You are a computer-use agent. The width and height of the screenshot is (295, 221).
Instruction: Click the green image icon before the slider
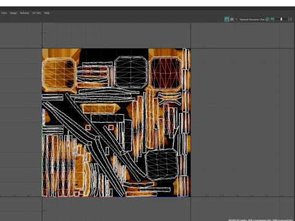(272, 19)
